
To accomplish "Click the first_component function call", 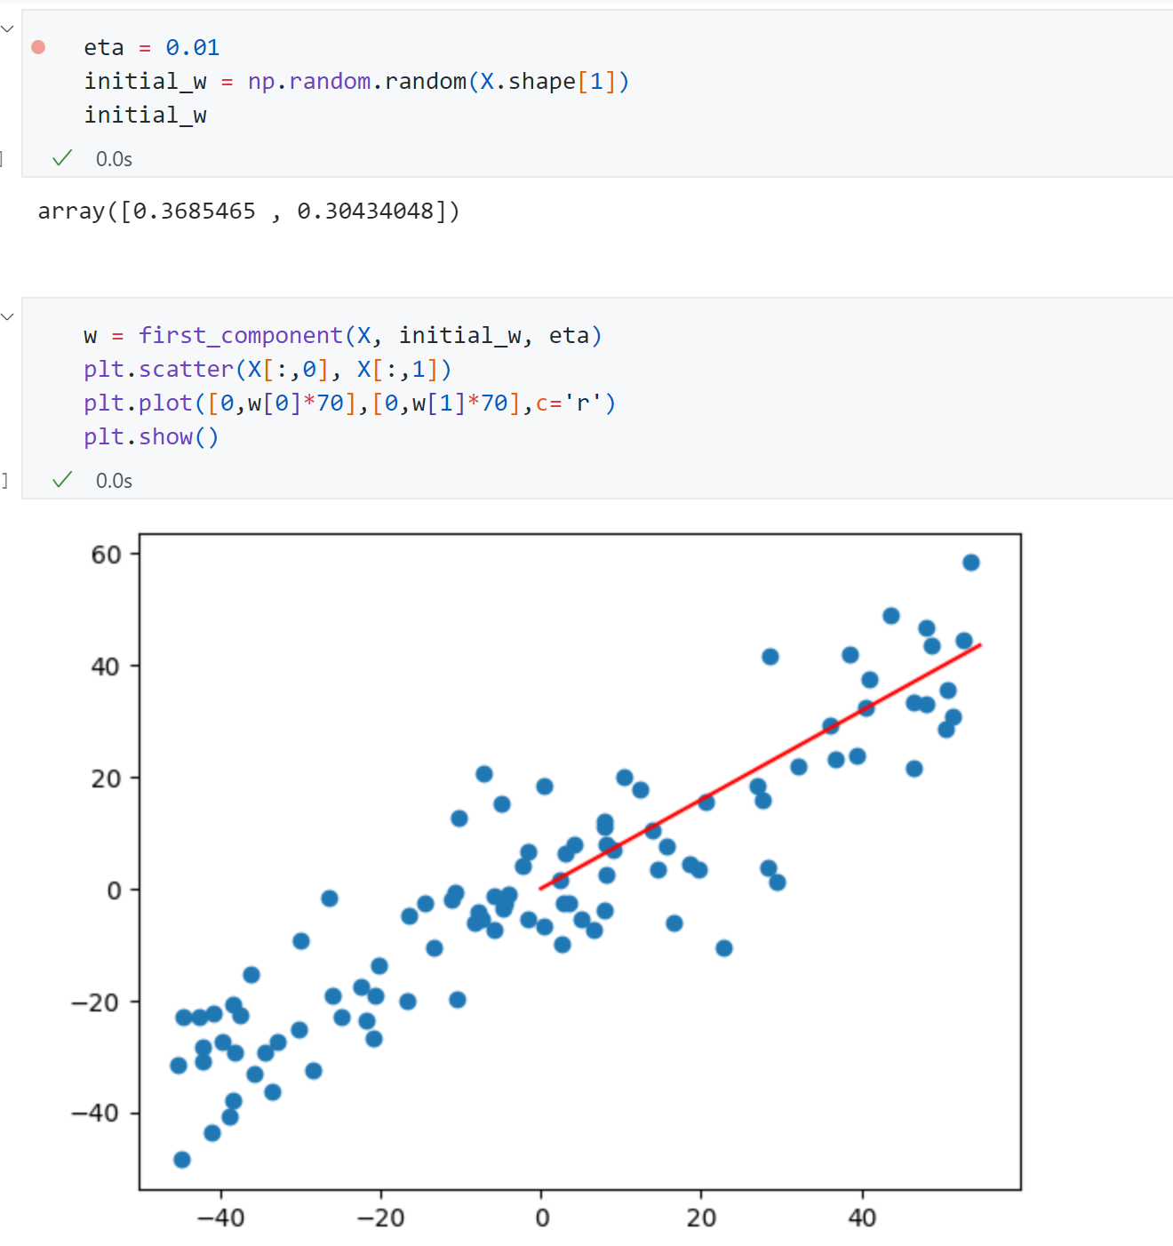I will [240, 336].
